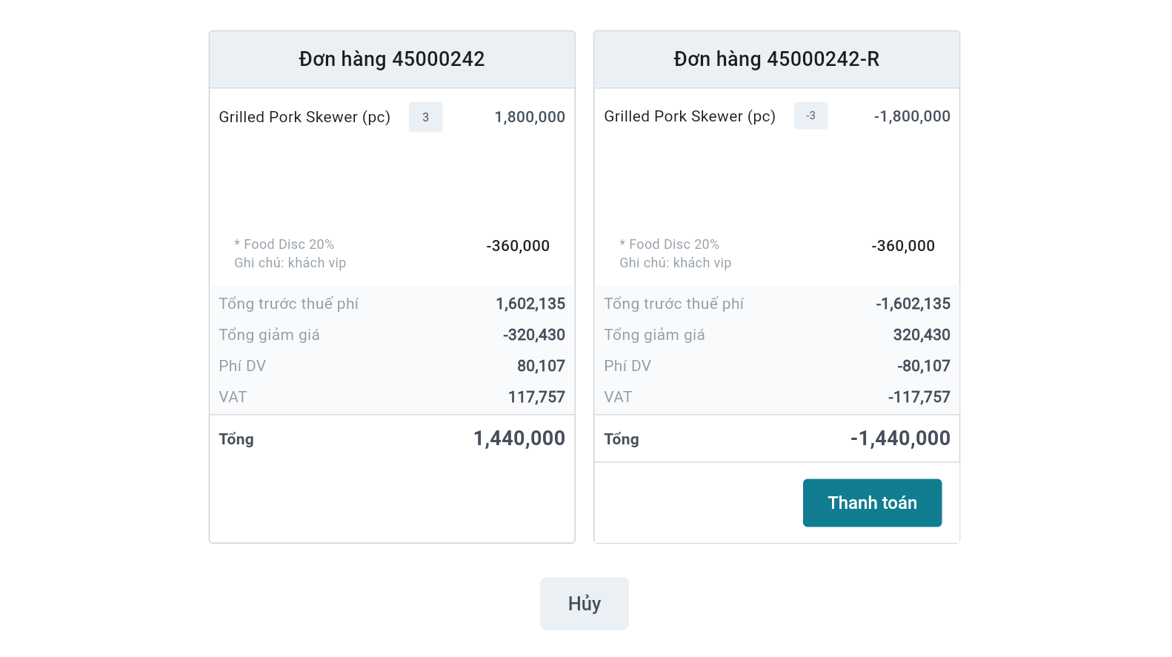Click the Ghi chú: khách vip note in refund order
The image size is (1172, 657).
pyautogui.click(x=675, y=263)
